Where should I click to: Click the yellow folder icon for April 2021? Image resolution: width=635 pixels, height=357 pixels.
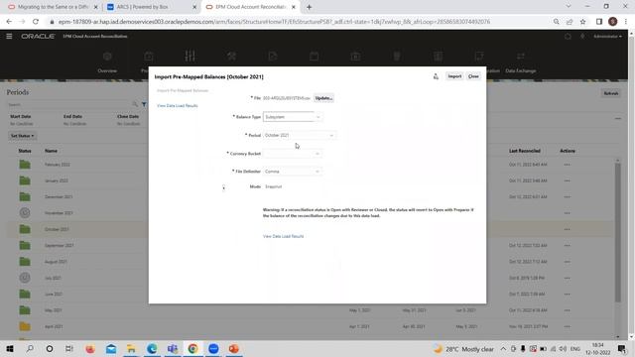pyautogui.click(x=25, y=326)
